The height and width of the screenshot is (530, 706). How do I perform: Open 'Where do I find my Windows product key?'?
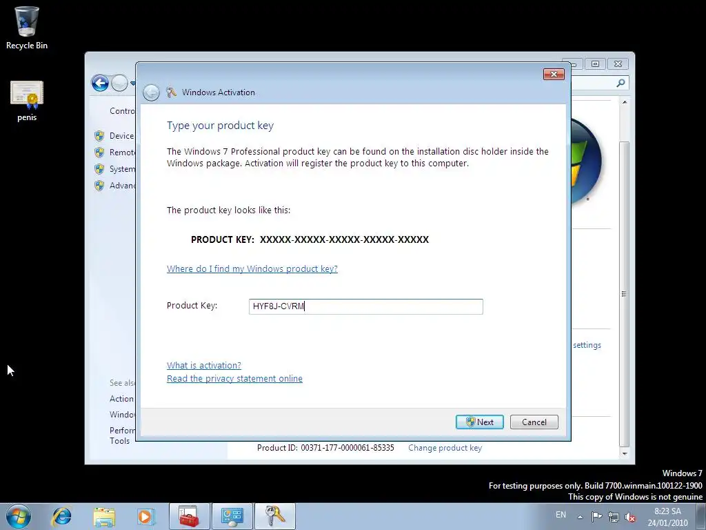pos(252,268)
